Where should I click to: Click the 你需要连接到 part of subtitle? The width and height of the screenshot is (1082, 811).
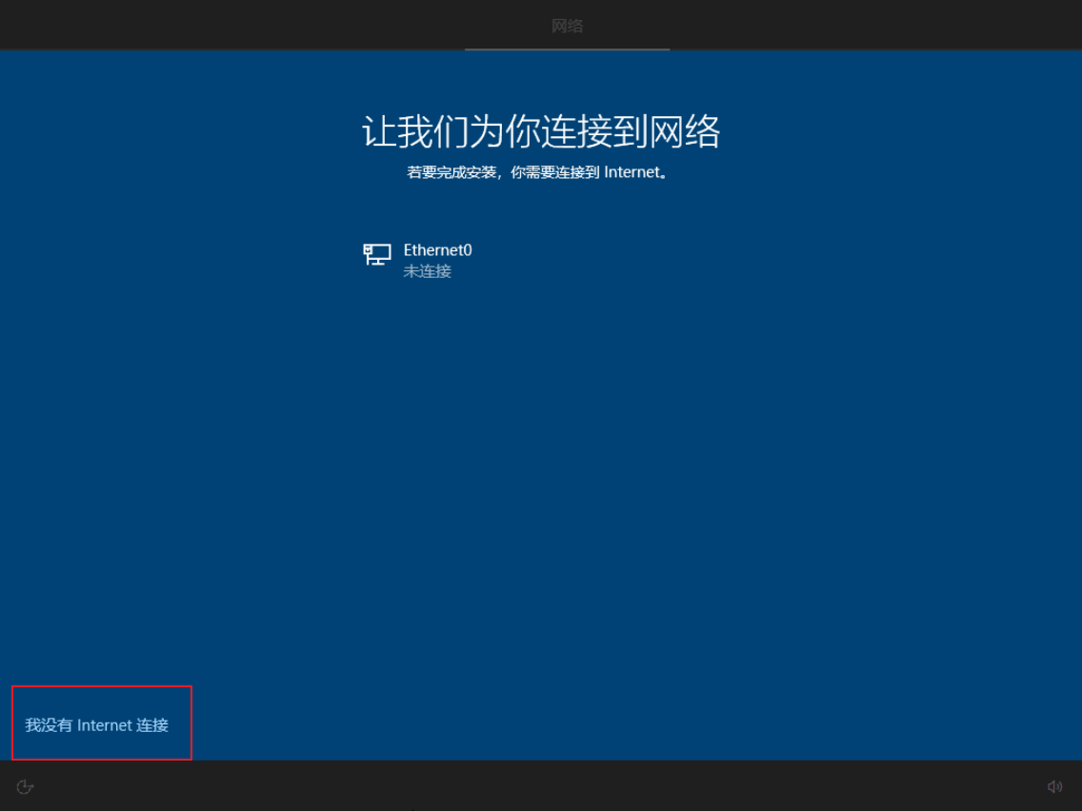tap(554, 172)
